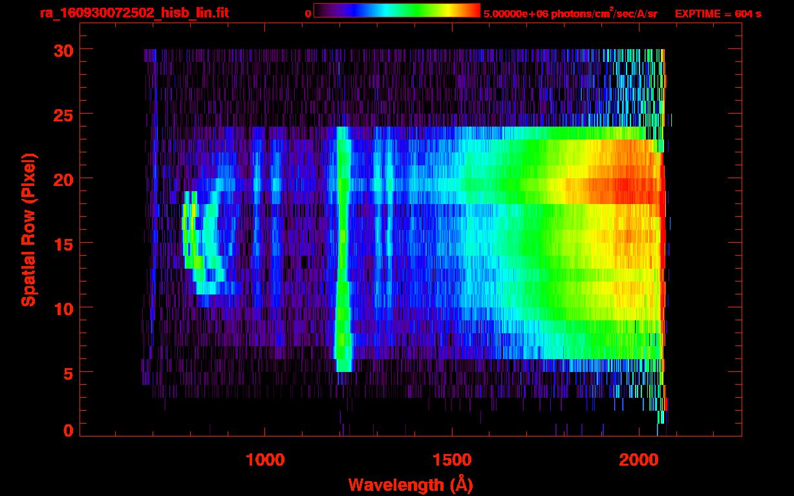This screenshot has height=496, width=794.
Task: Click the x-axis tick label 1500
Action: [x=451, y=460]
